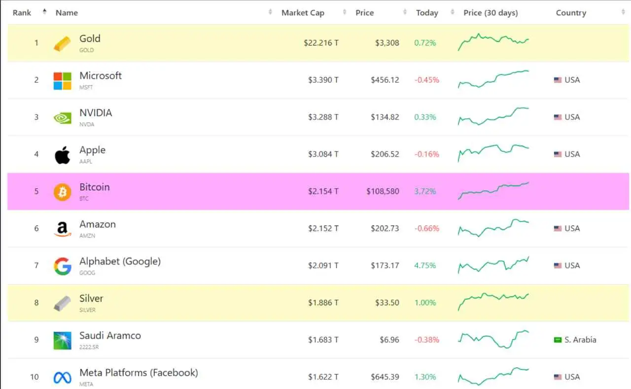Click the USA flag in Alphabet row
This screenshot has width=631, height=389.
point(558,266)
